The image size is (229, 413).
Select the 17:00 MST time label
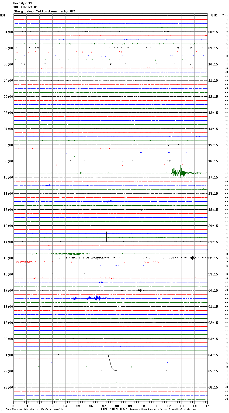click(x=8, y=290)
